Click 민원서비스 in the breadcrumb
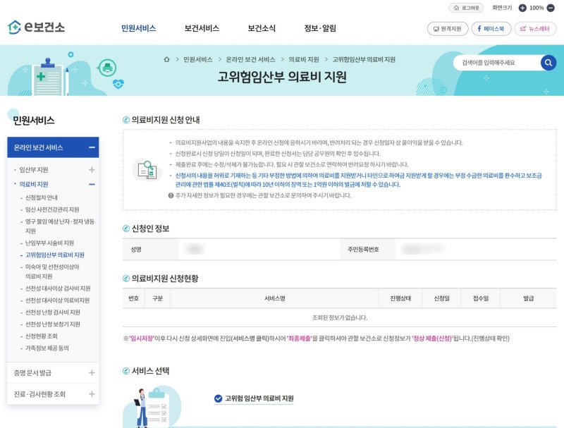 coord(198,59)
